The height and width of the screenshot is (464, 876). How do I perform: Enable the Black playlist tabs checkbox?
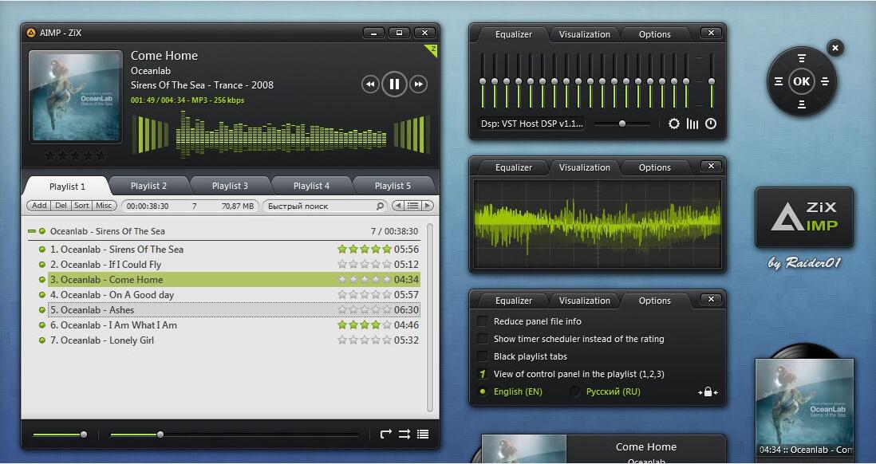point(483,356)
